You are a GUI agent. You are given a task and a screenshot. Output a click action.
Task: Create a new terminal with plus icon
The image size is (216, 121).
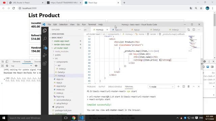click(x=178, y=87)
